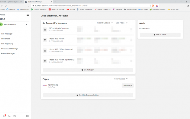Image resolution: width=190 pixels, height=119 pixels.
Task: Open Alerts panel more options ellipsis
Action: click(180, 23)
